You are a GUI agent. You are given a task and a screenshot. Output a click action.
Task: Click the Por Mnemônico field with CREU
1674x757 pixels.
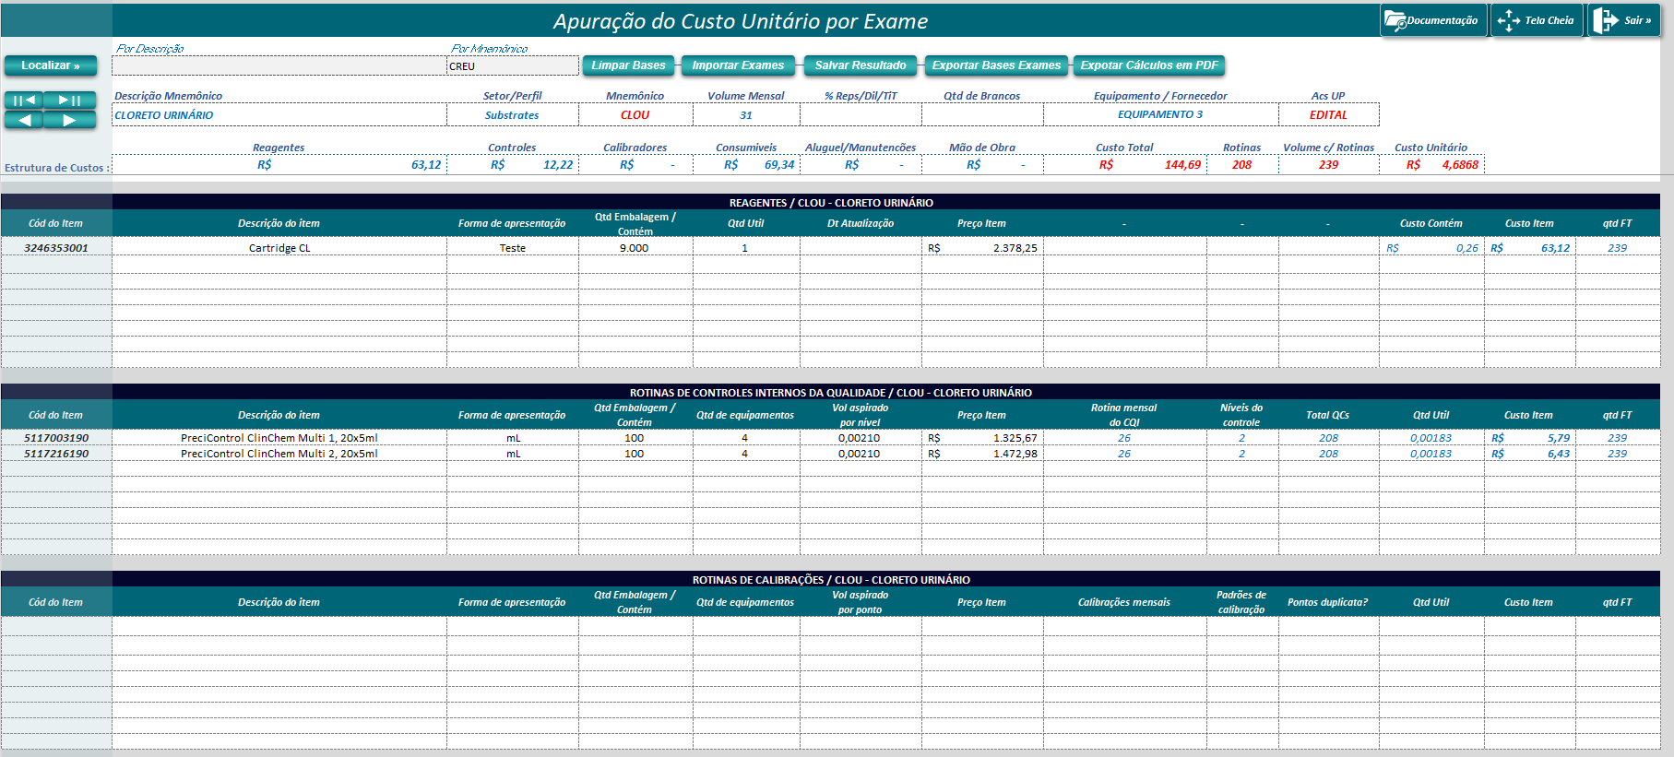pyautogui.click(x=512, y=66)
